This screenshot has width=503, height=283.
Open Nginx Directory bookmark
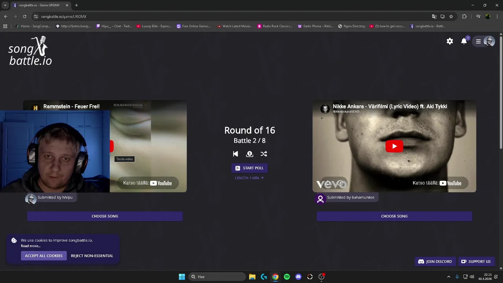(352, 26)
